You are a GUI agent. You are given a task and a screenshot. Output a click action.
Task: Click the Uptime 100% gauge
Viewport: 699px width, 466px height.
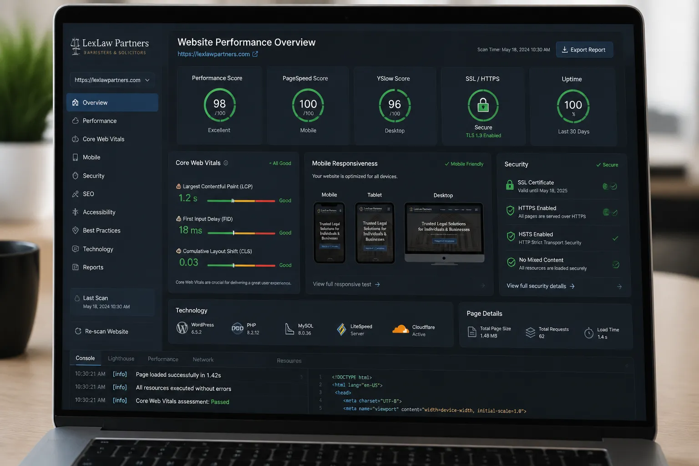(x=573, y=106)
